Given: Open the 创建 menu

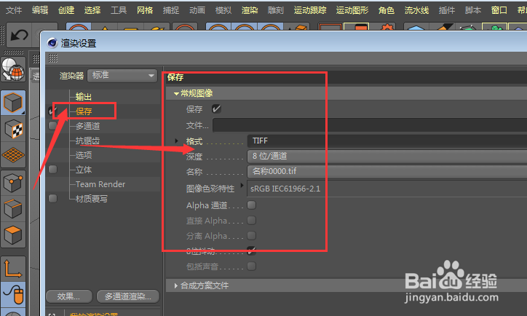Looking at the screenshot, I should point(66,10).
